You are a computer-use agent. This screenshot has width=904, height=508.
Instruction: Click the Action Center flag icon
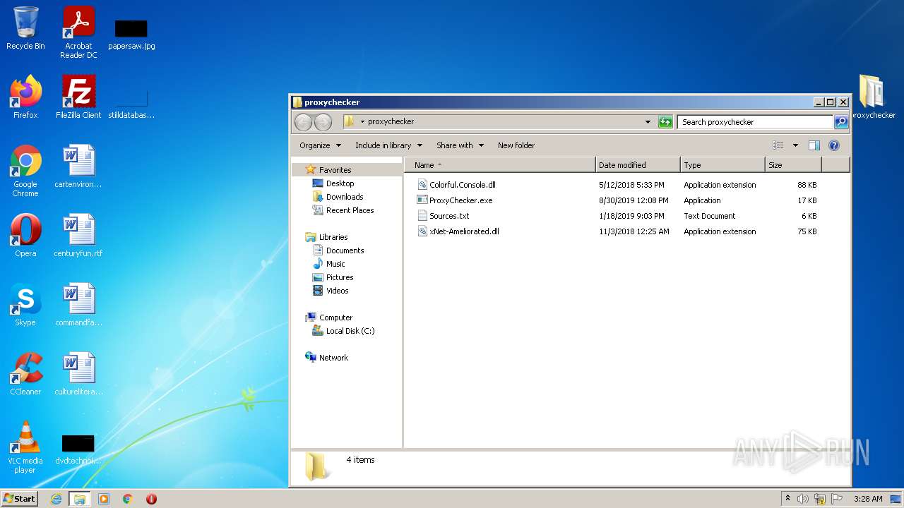click(837, 499)
